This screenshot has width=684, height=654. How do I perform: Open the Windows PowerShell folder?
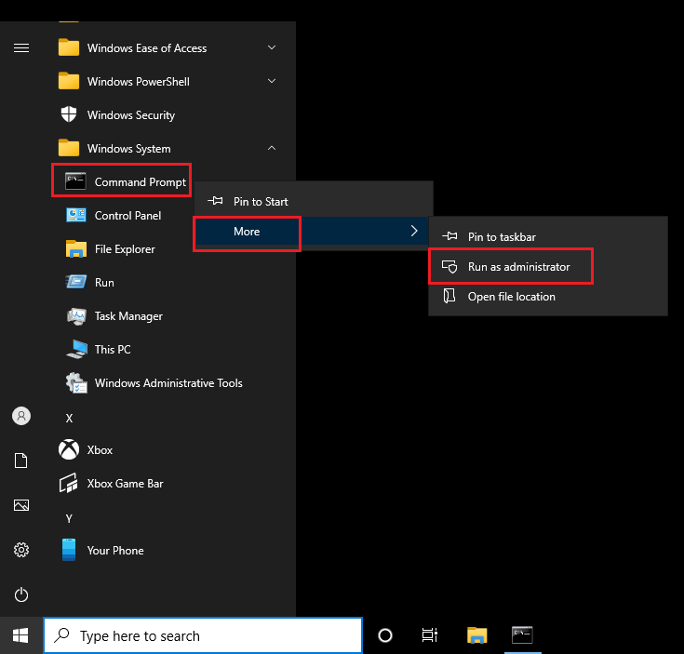point(169,82)
